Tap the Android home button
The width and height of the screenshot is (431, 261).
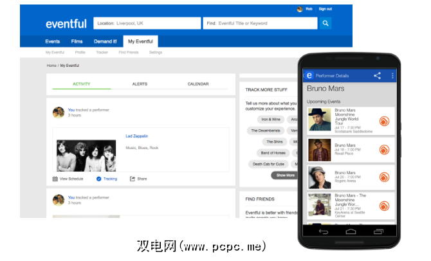(351, 232)
